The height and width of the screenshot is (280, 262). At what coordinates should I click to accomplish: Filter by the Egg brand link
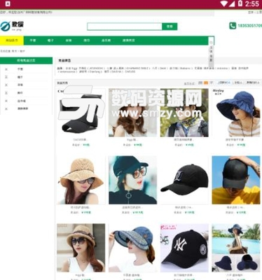pos(74,69)
